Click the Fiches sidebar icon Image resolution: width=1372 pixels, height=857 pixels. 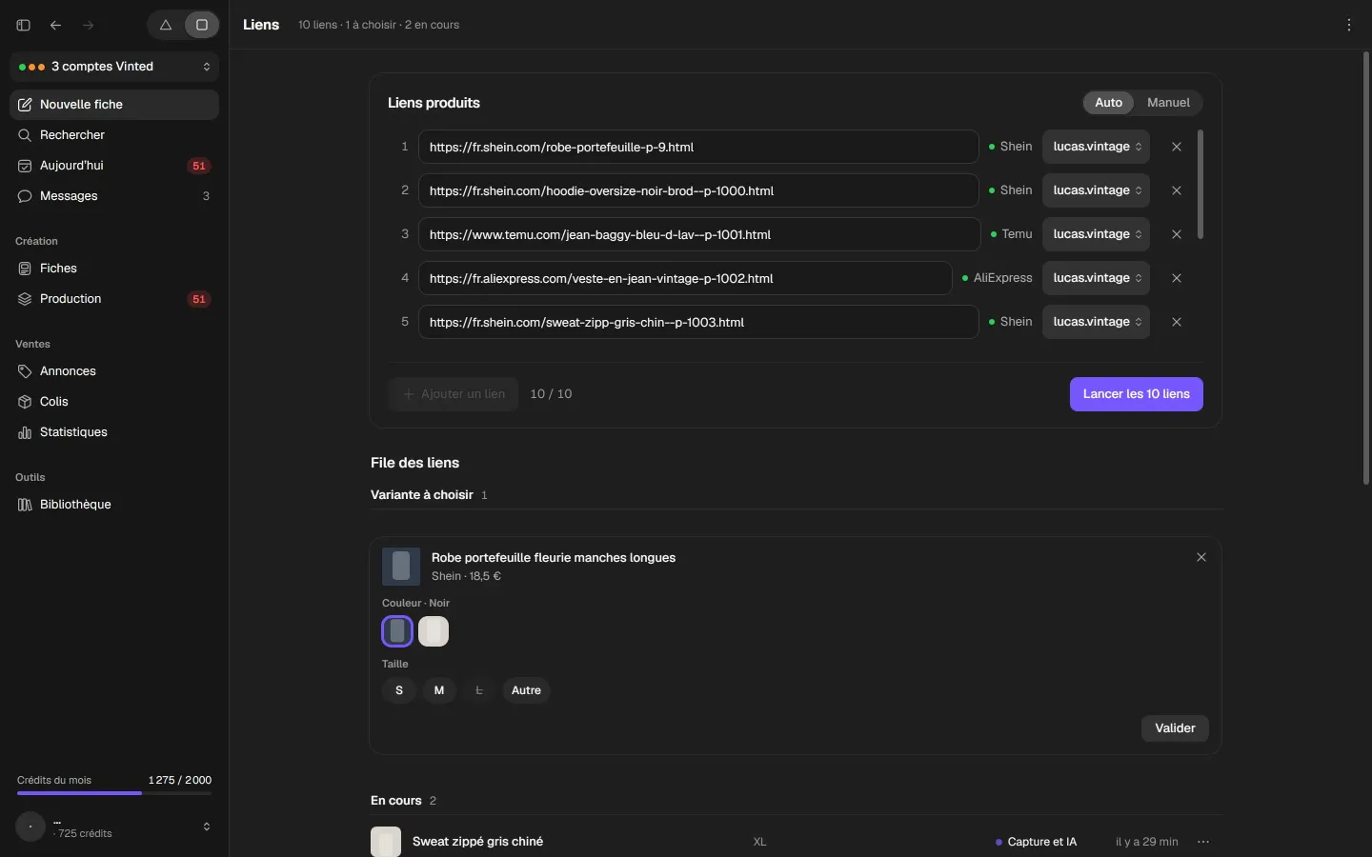pos(25,269)
